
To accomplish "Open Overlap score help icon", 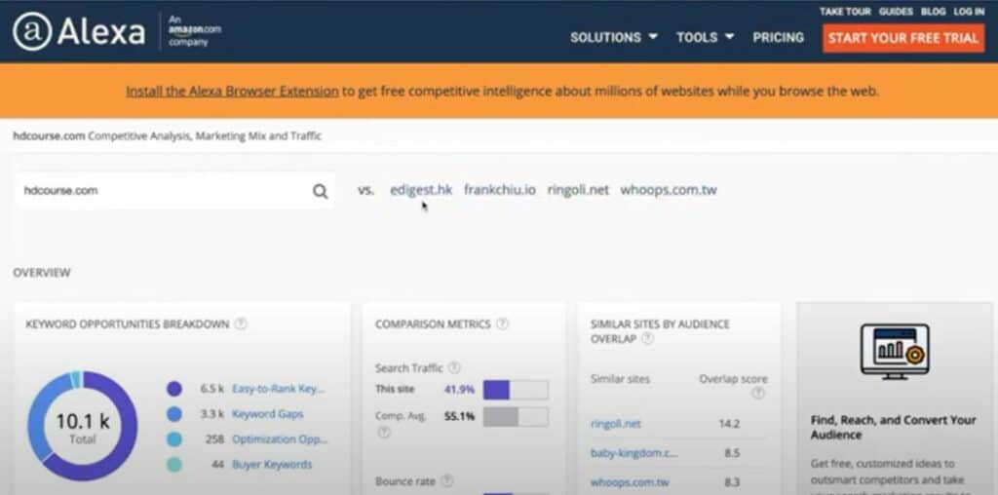I will pyautogui.click(x=757, y=394).
